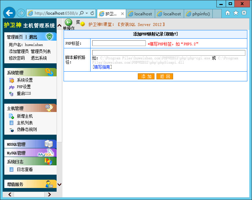Open the browser Home icon
Image resolution: width=252 pixels, height=200 pixels.
click(228, 13)
